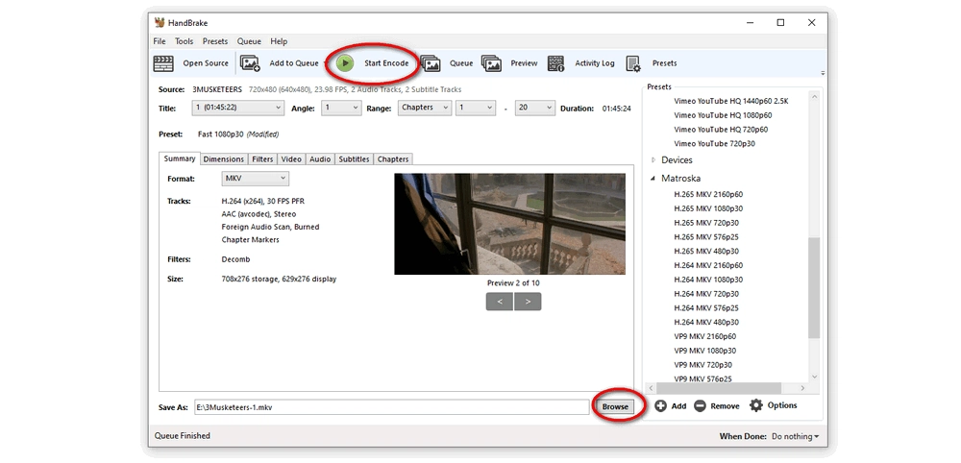Click the Options gear icon
This screenshot has width=961, height=463.
click(x=756, y=405)
